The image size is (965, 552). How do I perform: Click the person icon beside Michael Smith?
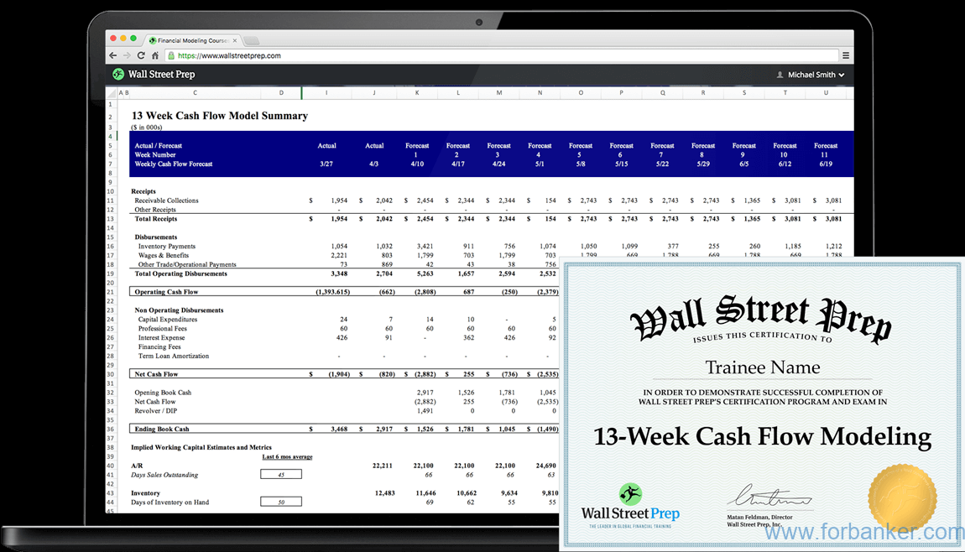[780, 75]
